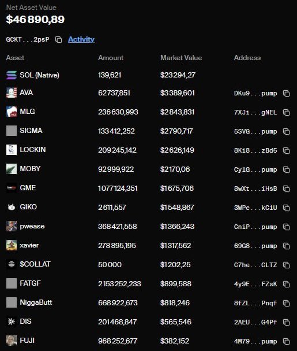The height and width of the screenshot is (351, 297).
Task: Click the GIKO token logo
Action: pos(12,207)
